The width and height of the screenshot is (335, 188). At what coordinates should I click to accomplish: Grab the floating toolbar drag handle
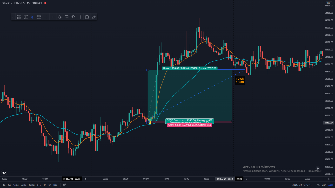tap(13, 17)
